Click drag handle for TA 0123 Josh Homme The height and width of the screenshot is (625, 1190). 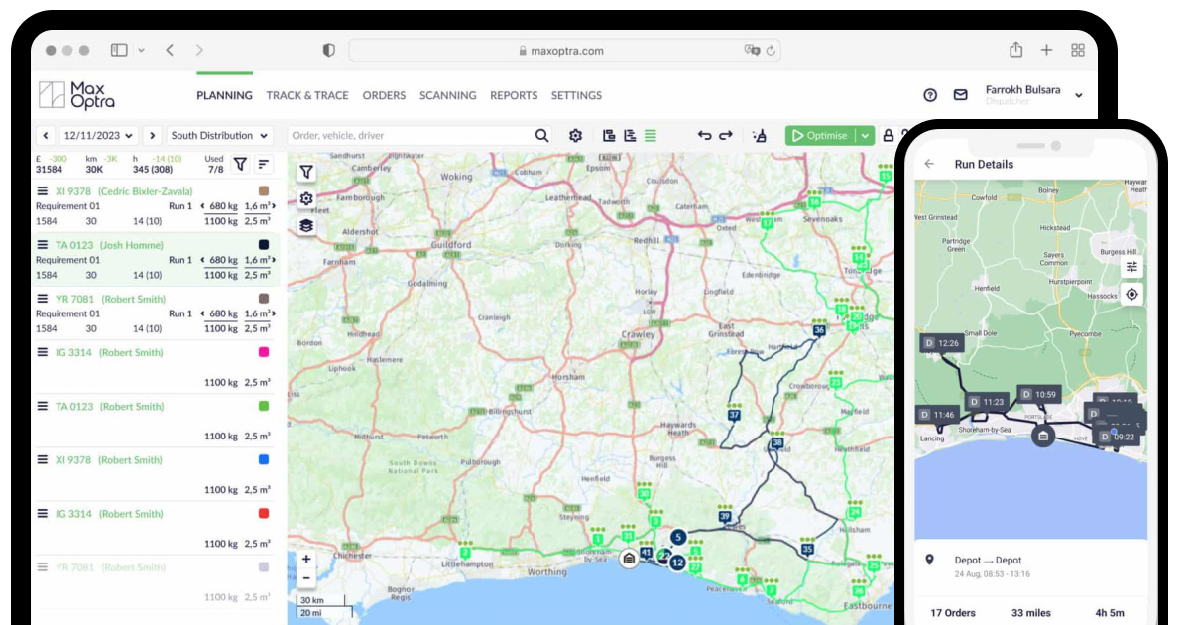pos(43,245)
